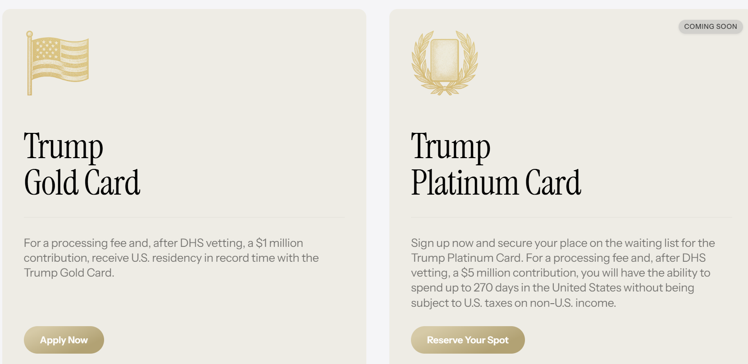748x364 pixels.
Task: Click the divider line under the Gold Card heading
Action: click(184, 218)
